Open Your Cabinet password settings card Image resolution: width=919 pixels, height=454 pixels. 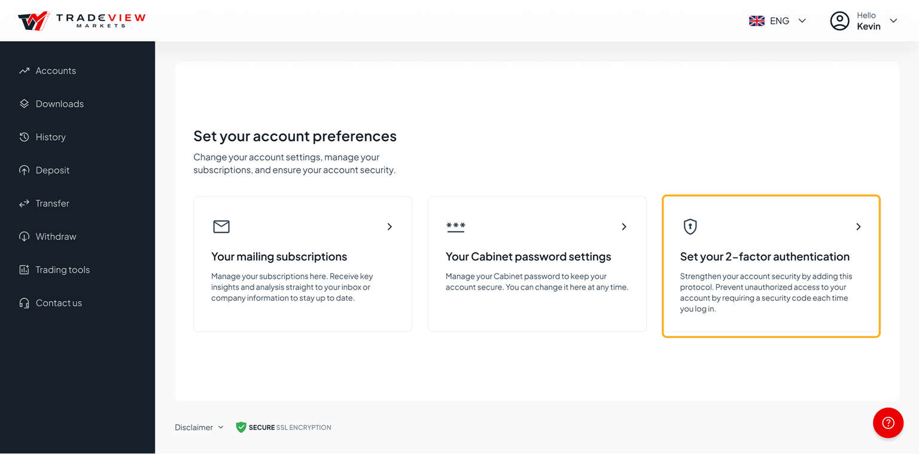pos(537,263)
